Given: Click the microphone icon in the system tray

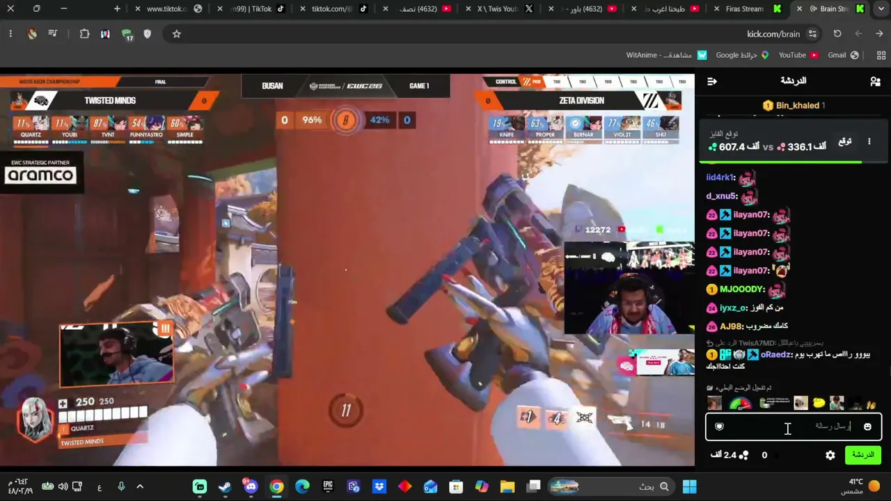Looking at the screenshot, I should [121, 486].
